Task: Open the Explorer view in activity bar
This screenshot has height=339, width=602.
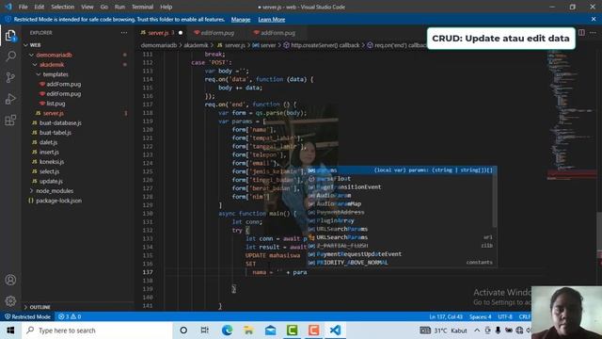Action: [10, 36]
